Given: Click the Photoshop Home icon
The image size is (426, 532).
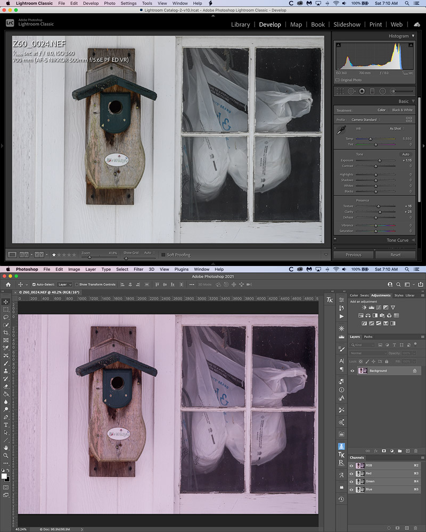Looking at the screenshot, I should pos(7,285).
